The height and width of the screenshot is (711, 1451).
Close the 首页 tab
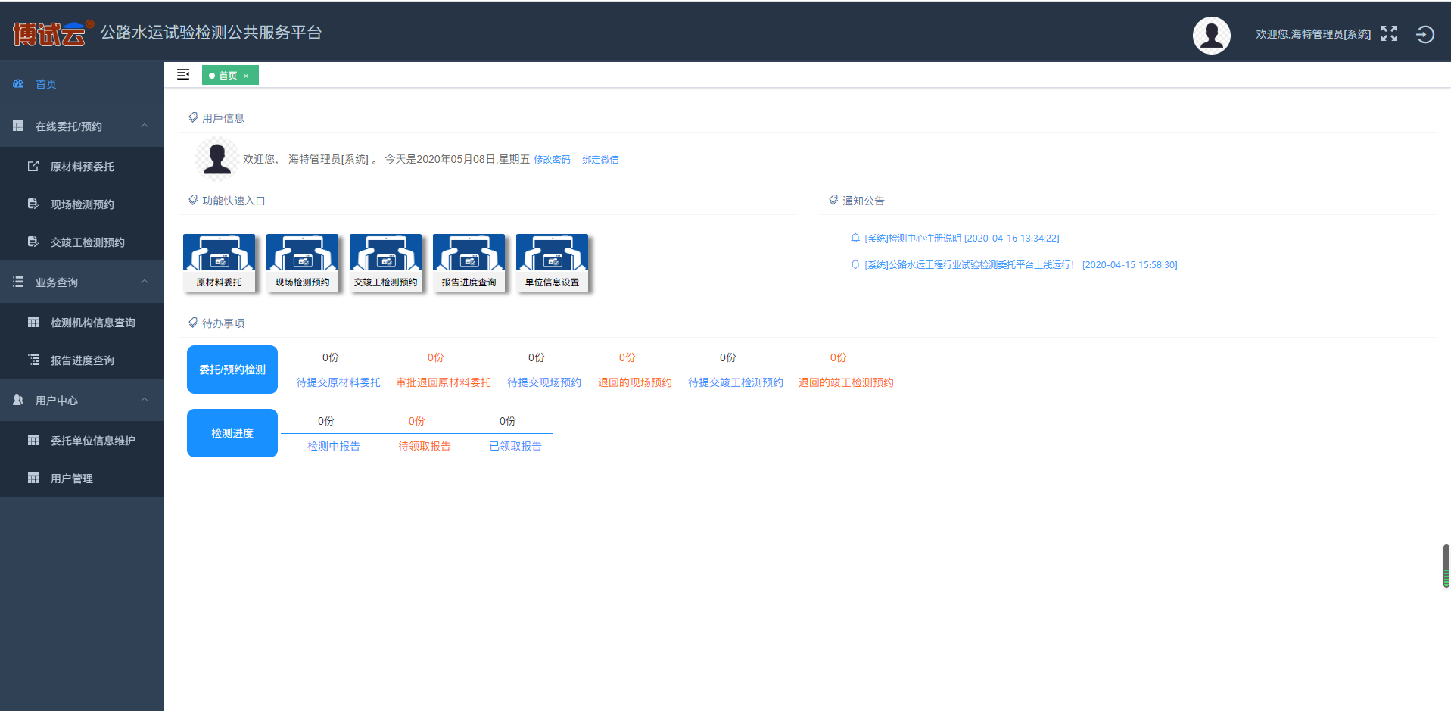point(246,76)
